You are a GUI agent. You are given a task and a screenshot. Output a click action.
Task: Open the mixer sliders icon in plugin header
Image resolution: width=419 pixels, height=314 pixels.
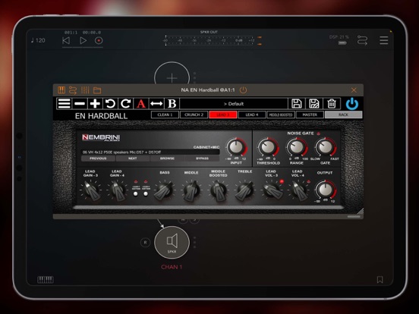pyautogui.click(x=85, y=90)
